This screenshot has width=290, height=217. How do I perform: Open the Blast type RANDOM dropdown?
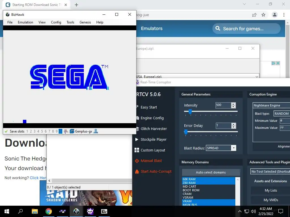[282, 114]
